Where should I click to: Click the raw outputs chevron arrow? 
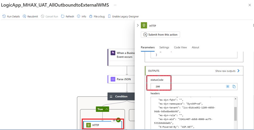click(238, 71)
